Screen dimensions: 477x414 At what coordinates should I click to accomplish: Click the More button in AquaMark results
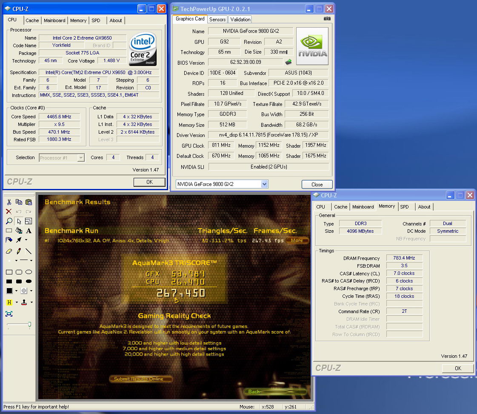point(297,240)
